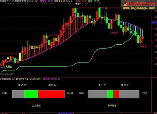
Task: Click the red segment of 主力进出 bar
Action: pyautogui.click(x=51, y=94)
